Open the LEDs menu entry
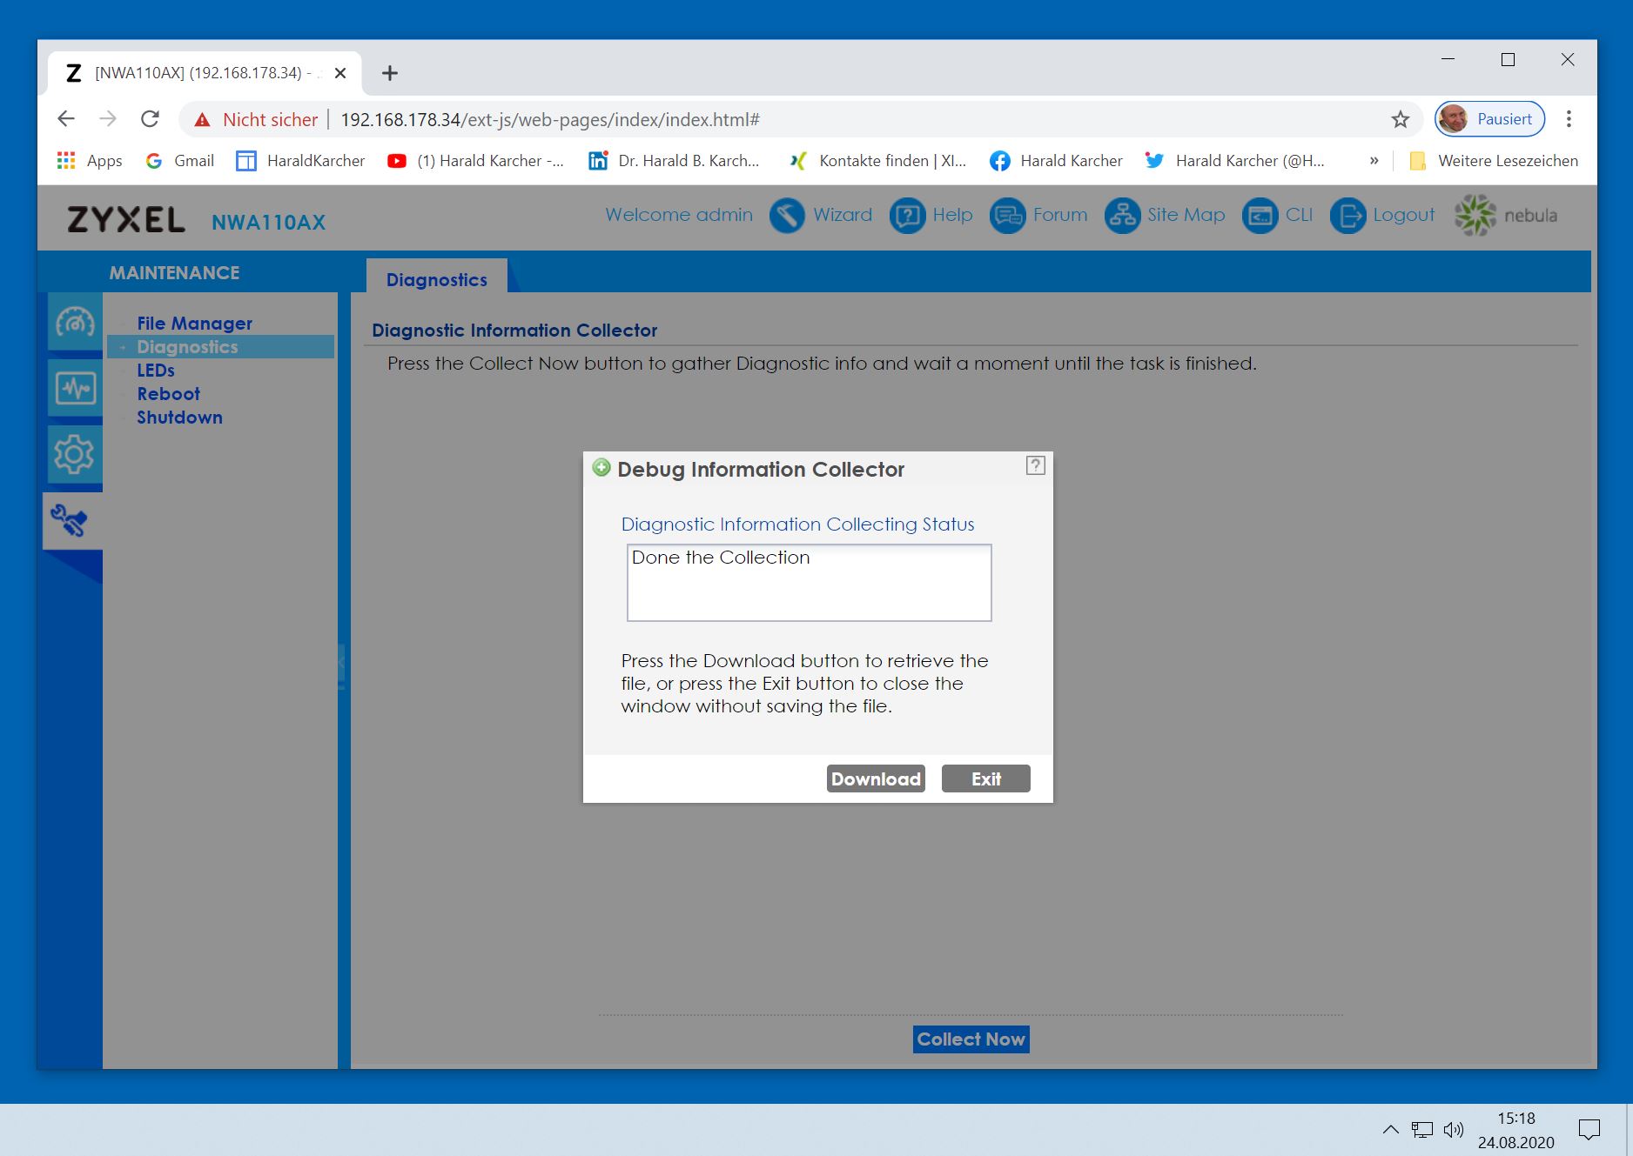The width and height of the screenshot is (1633, 1156). (x=156, y=371)
